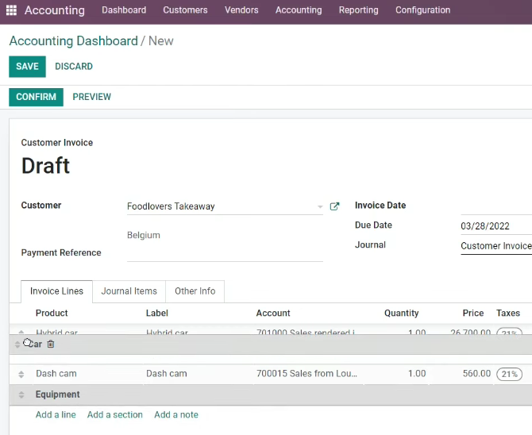
Task: Focus the Payment Reference input field
Action: [x=225, y=253]
